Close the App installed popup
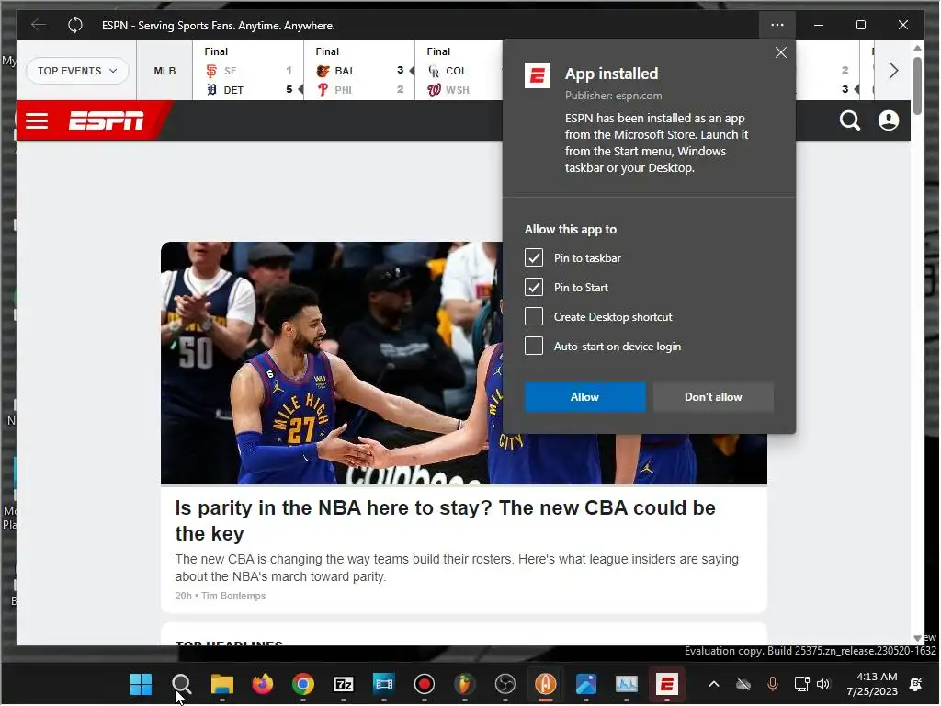This screenshot has width=941, height=706. point(781,52)
